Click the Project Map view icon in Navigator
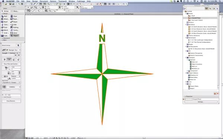Screen dimensions: 223x139 (x=207, y=9)
